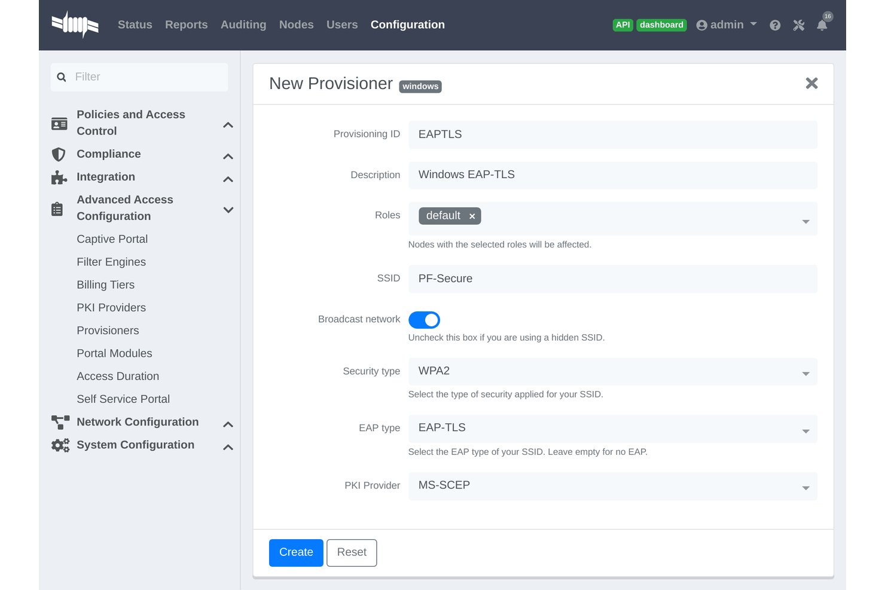
Task: Click the PacketFence logo
Action: [75, 25]
